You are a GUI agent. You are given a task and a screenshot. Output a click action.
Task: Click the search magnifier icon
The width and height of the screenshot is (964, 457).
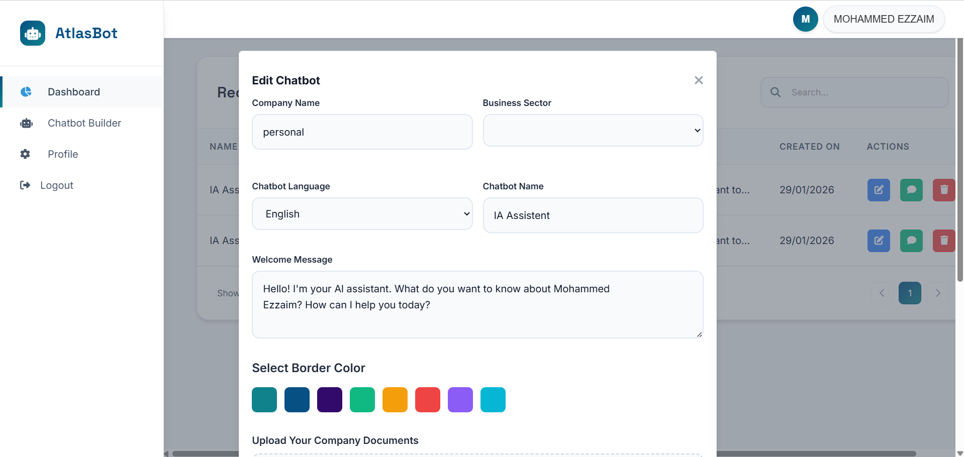(776, 92)
